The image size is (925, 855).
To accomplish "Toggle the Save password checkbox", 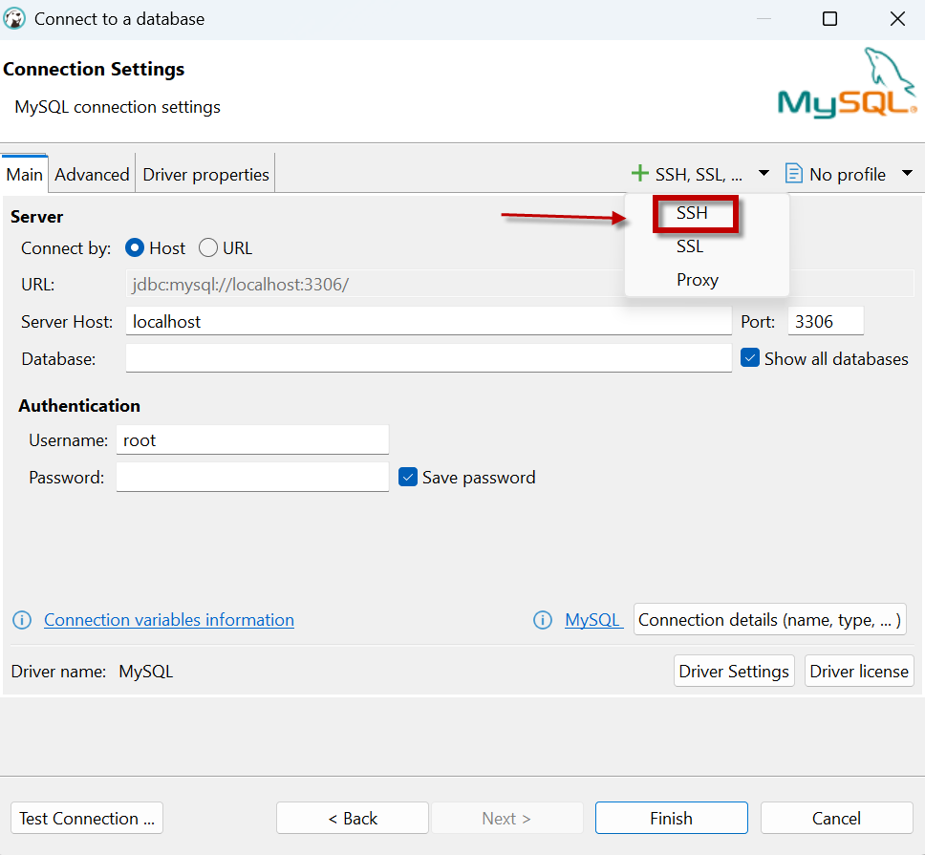I will point(408,477).
